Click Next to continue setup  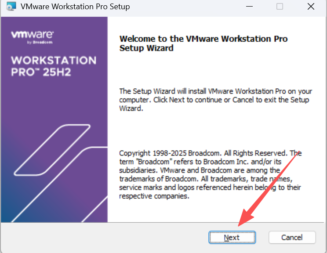(232, 237)
